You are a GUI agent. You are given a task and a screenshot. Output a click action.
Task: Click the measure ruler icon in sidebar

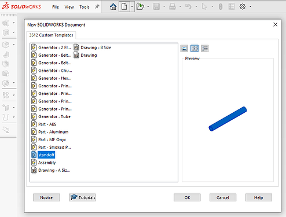[6, 130]
